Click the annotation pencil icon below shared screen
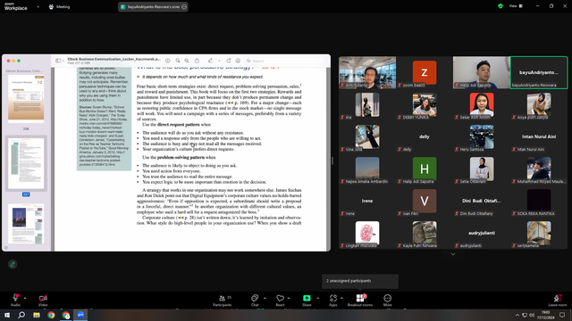Viewport: 572px width, 321px height. click(x=13, y=264)
